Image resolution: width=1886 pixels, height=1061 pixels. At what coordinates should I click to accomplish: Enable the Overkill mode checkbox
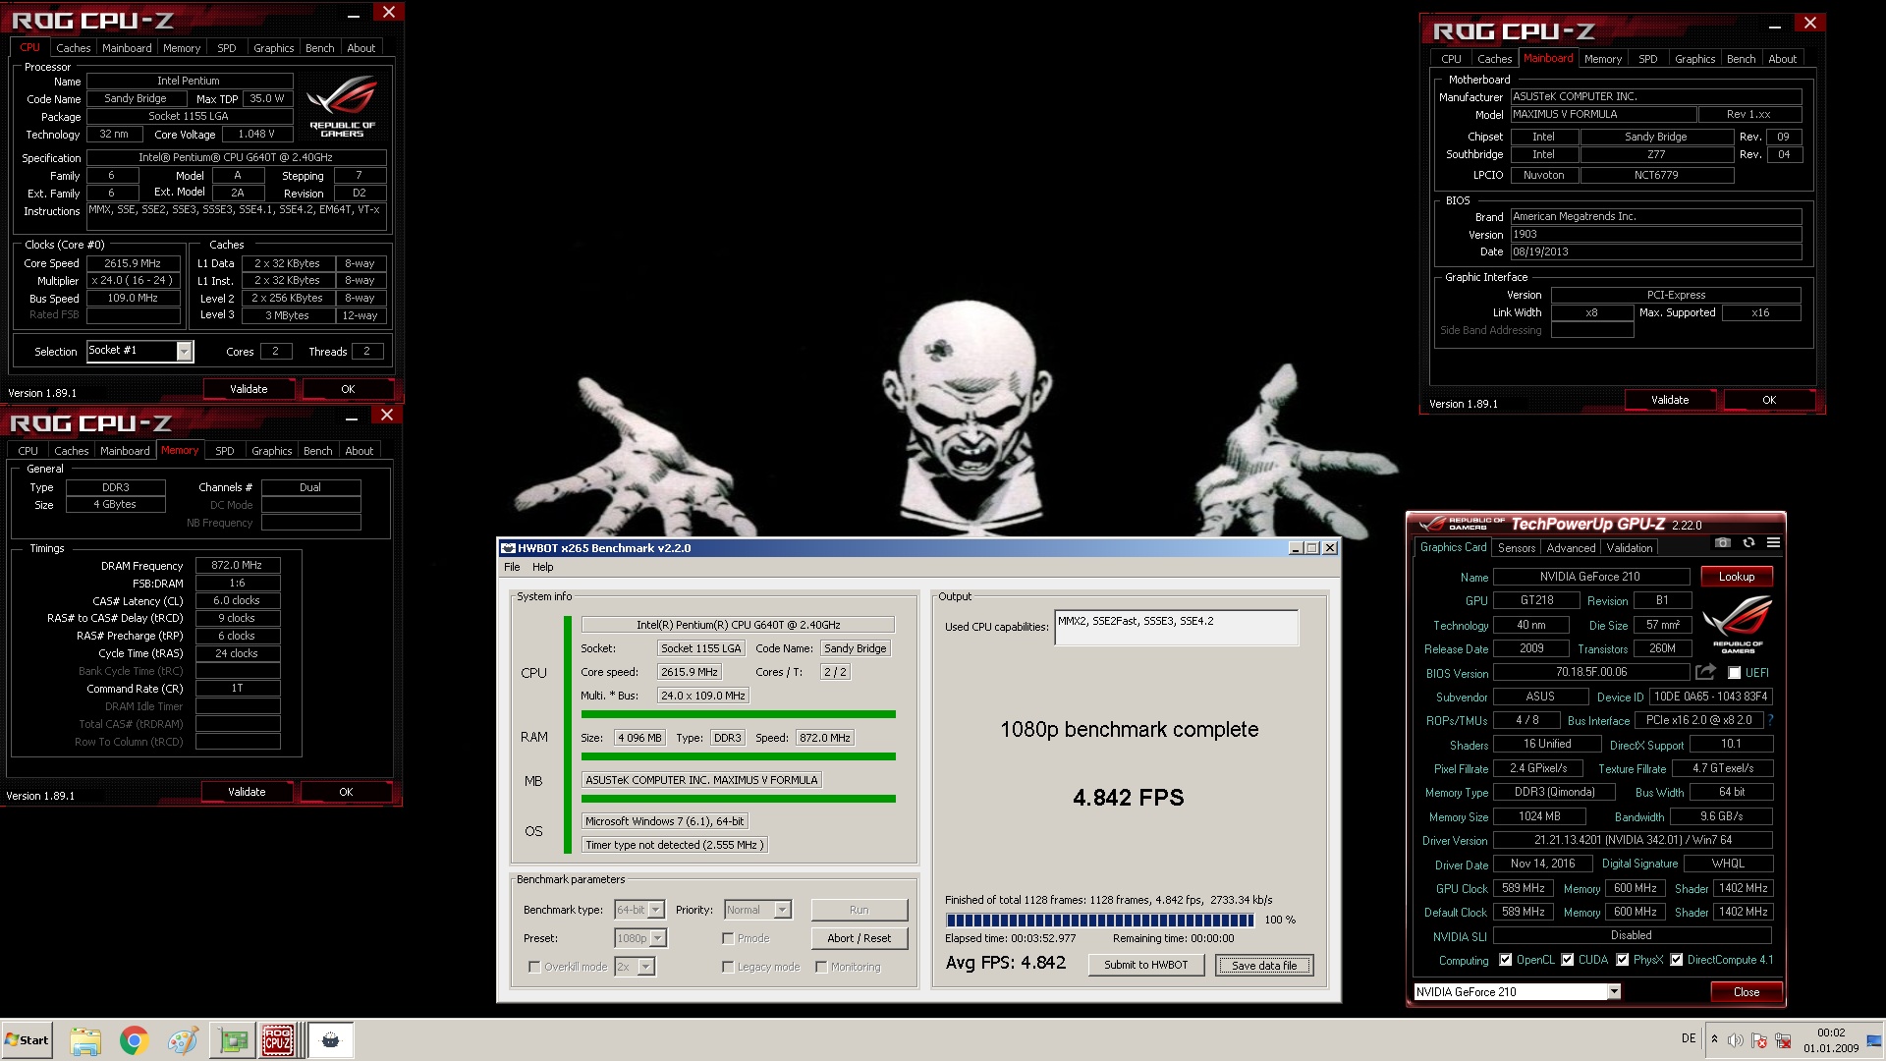[x=534, y=967]
